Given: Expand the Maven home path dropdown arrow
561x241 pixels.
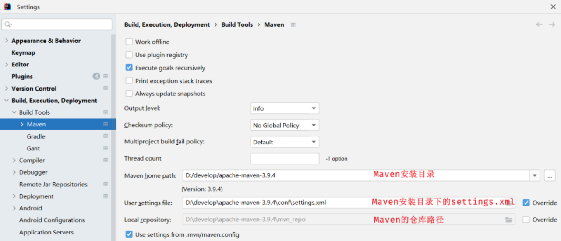Looking at the screenshot, I should 535,175.
